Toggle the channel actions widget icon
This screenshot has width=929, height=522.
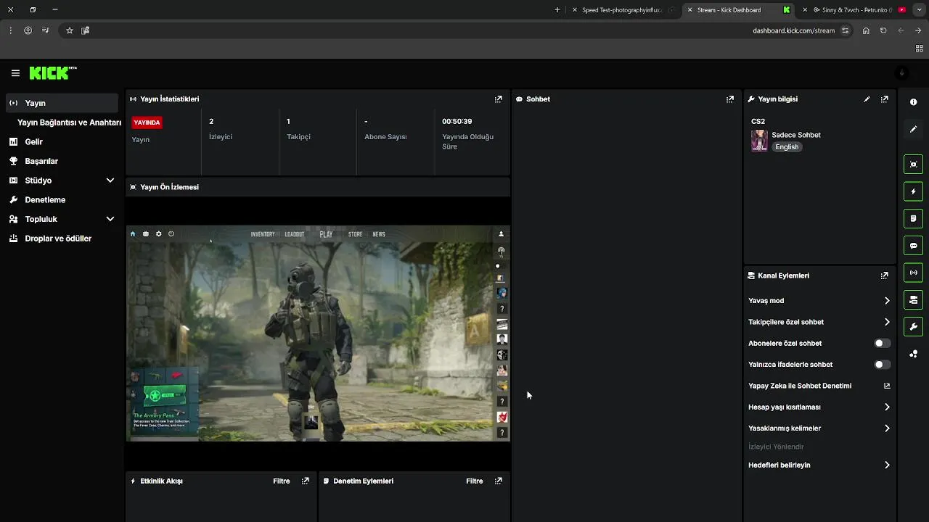[914, 299]
